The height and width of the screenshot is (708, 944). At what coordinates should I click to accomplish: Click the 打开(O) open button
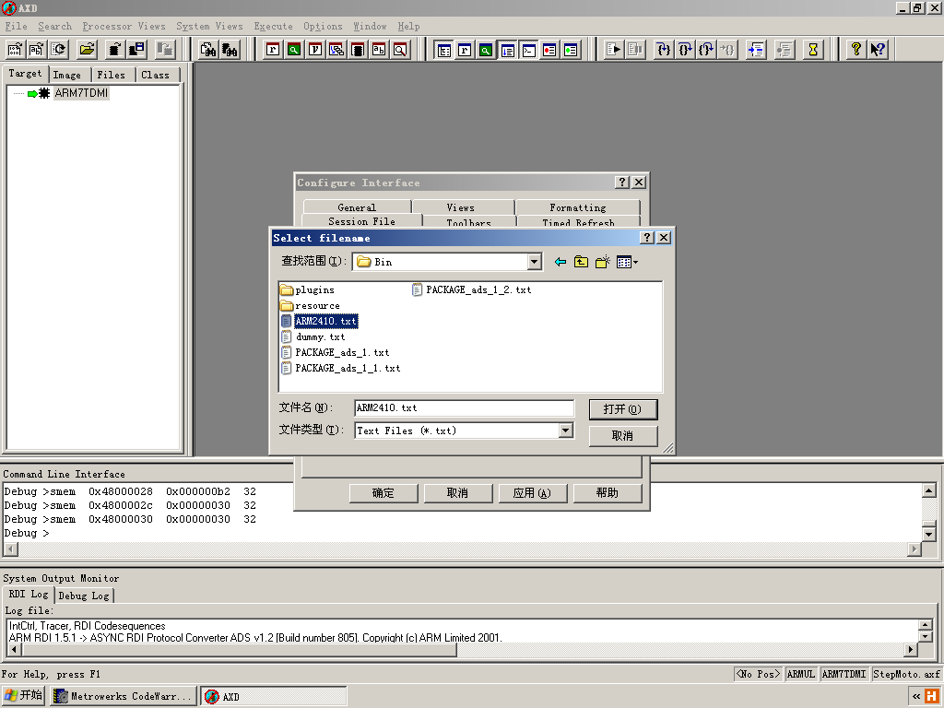[622, 409]
